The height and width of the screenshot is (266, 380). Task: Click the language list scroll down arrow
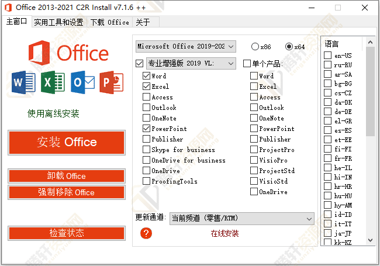click(371, 240)
